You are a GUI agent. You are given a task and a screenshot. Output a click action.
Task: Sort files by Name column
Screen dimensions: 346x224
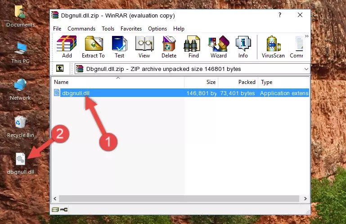[118, 82]
